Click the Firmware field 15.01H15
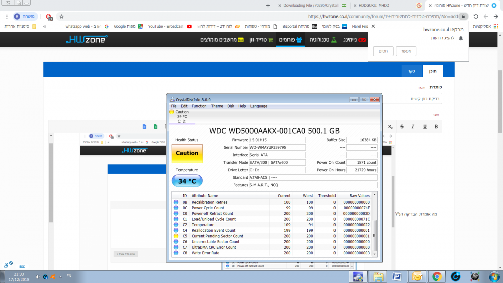This screenshot has width=503, height=283. point(277,140)
